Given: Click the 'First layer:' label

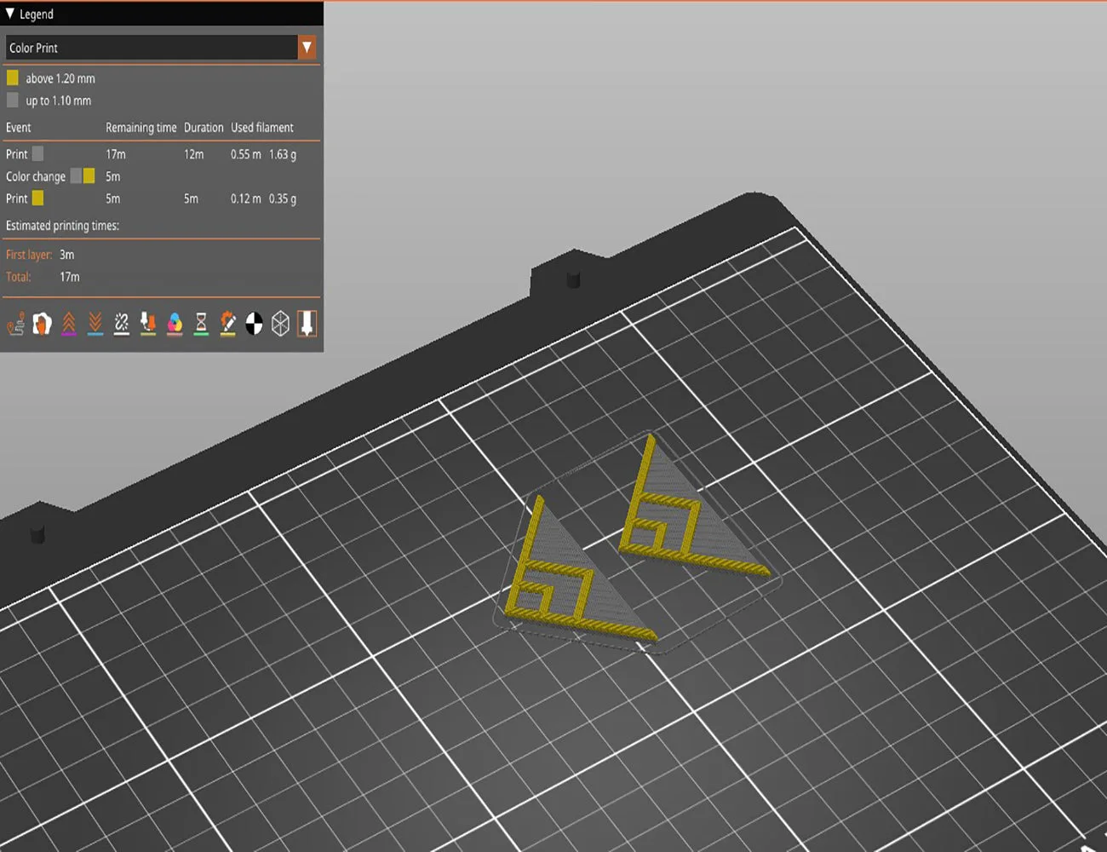Looking at the screenshot, I should tap(29, 255).
